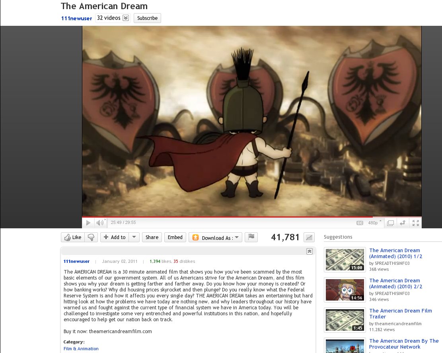Viewport: 442px width, 353px height.
Task: Mute the video volume speaker icon
Action: [x=100, y=223]
